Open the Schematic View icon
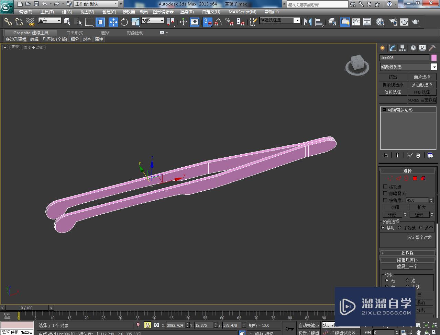 367,22
